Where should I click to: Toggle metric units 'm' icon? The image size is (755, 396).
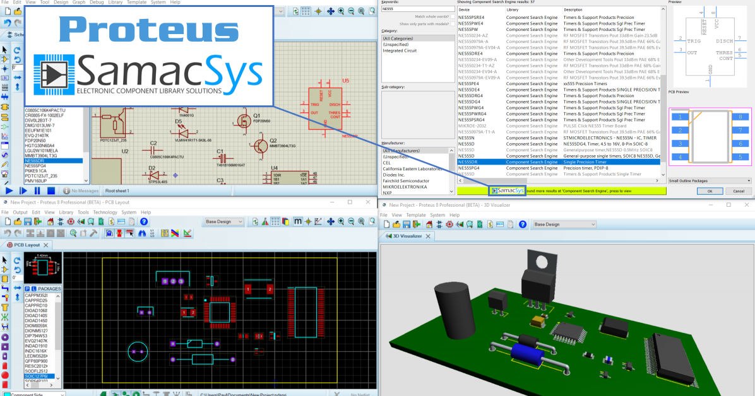(x=297, y=222)
